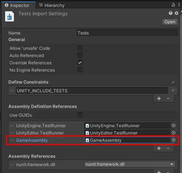
Task: Expand the nunit.framework.dll dropdown
Action: 130,164
